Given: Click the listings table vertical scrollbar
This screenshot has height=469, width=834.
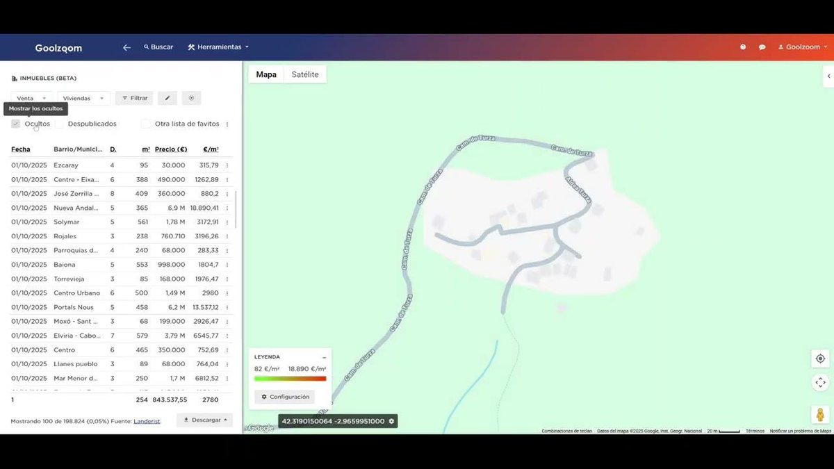Looking at the screenshot, I should [x=236, y=210].
